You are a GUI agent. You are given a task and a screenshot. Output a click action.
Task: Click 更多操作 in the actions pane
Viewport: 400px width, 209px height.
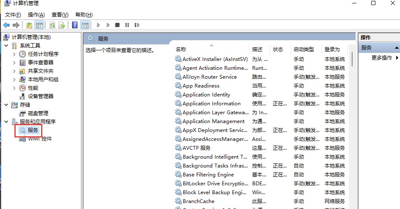382,58
